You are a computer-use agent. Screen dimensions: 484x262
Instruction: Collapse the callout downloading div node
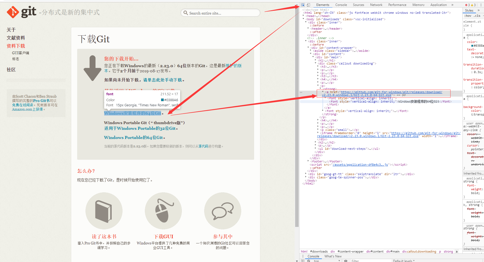pos(316,63)
